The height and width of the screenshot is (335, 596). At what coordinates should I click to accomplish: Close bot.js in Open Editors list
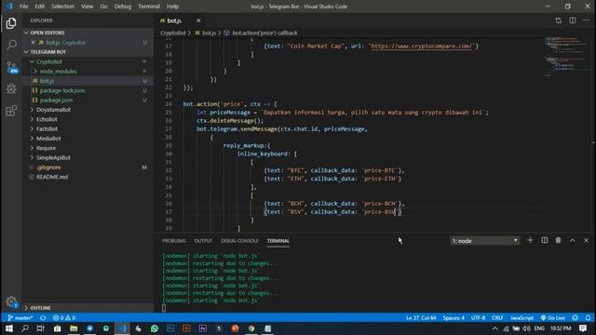coord(34,43)
